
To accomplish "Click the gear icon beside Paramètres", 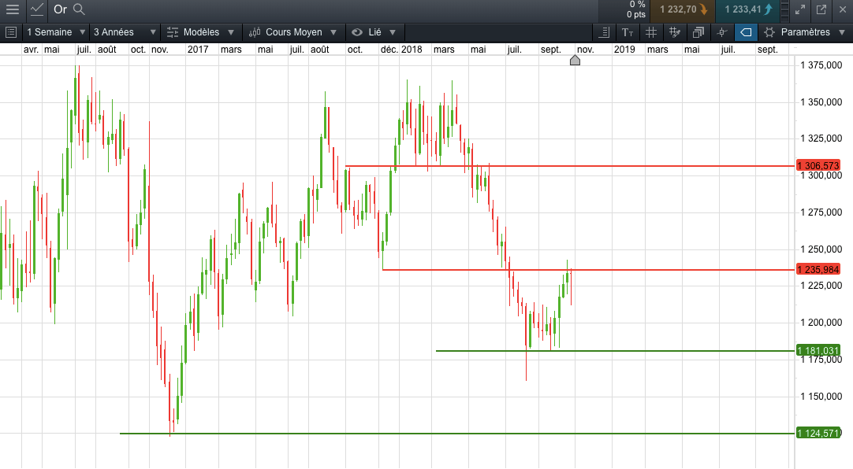I will (x=769, y=32).
